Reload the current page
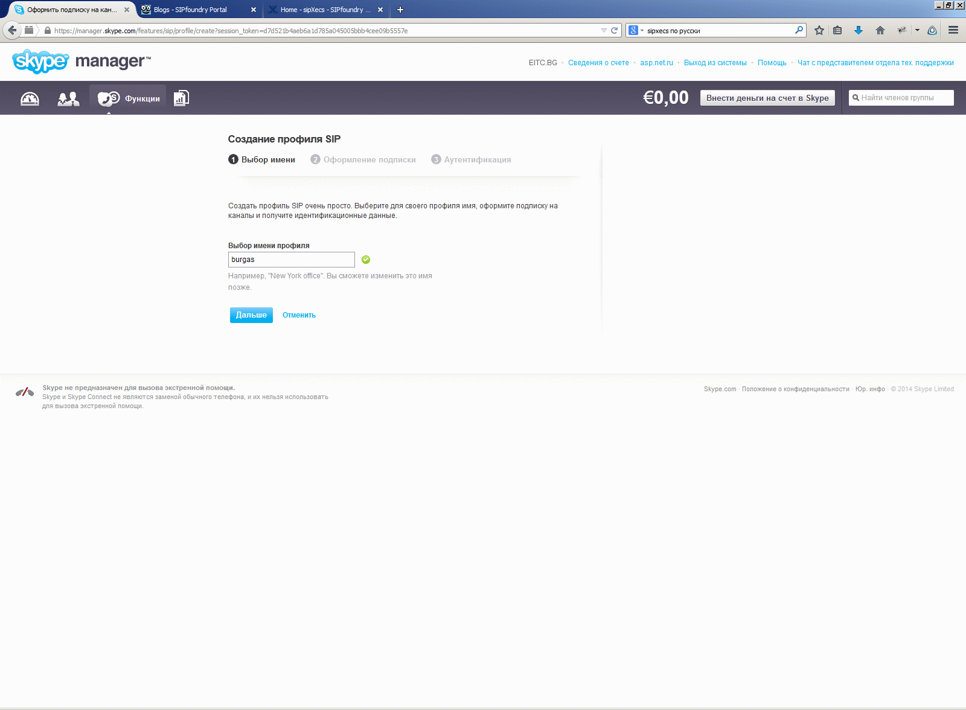The image size is (966, 710). pos(614,31)
